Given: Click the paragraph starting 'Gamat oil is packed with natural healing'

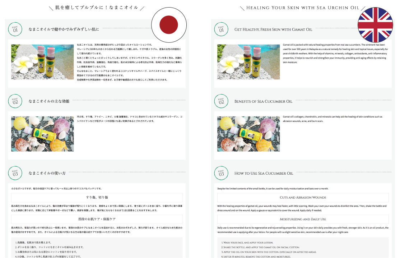Looking at the screenshot, I should pos(335,54).
